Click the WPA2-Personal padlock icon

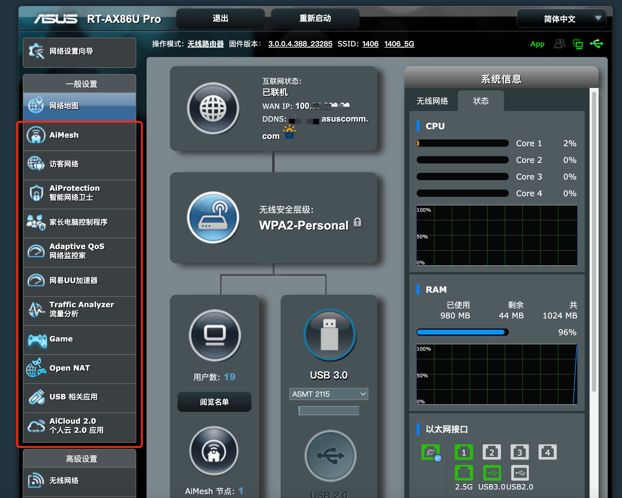(x=358, y=222)
